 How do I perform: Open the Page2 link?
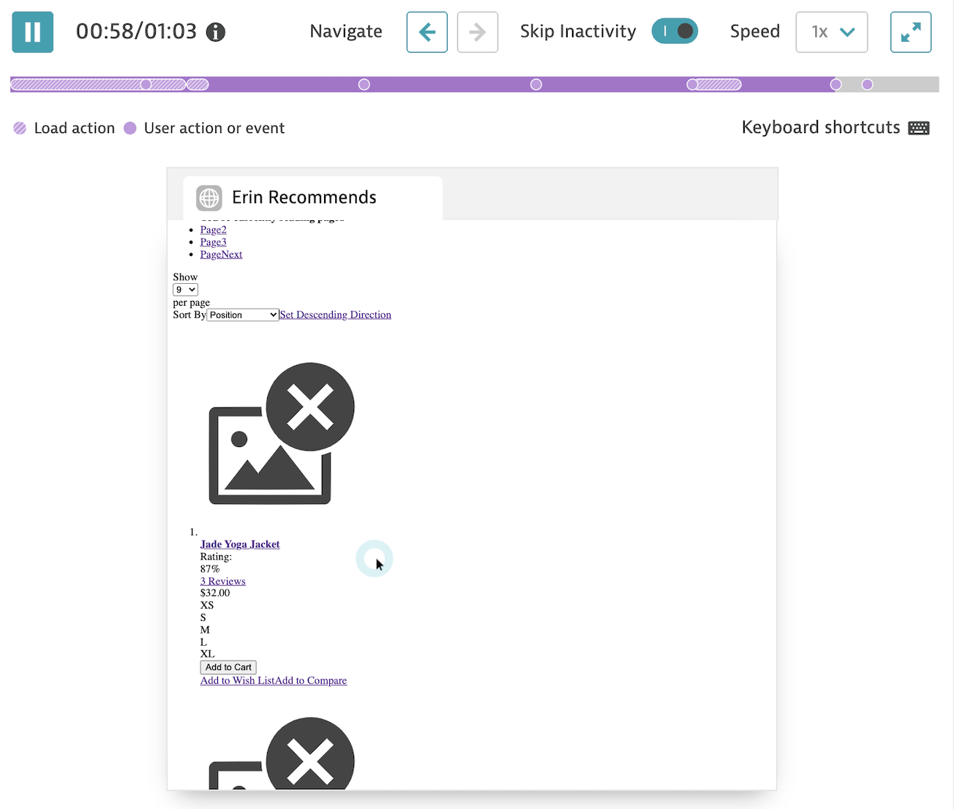(x=214, y=230)
